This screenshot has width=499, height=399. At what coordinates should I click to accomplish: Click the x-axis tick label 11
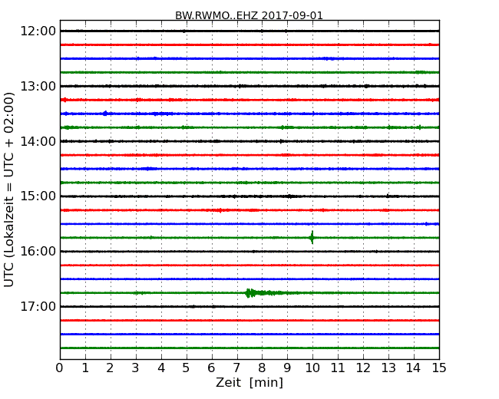[x=338, y=368]
